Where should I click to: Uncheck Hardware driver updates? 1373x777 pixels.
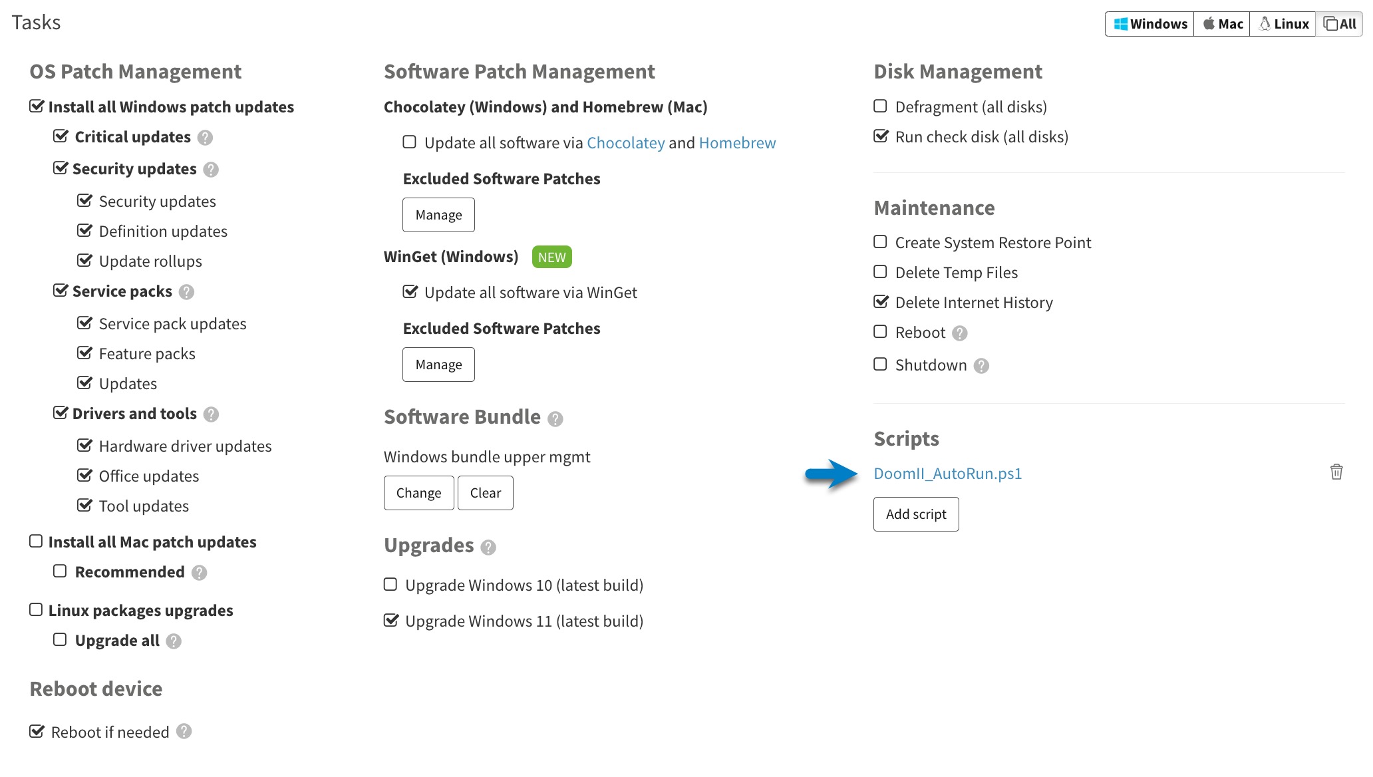pyautogui.click(x=84, y=446)
